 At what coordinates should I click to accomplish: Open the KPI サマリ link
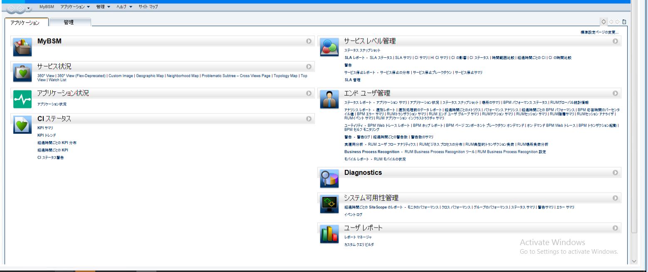click(45, 128)
